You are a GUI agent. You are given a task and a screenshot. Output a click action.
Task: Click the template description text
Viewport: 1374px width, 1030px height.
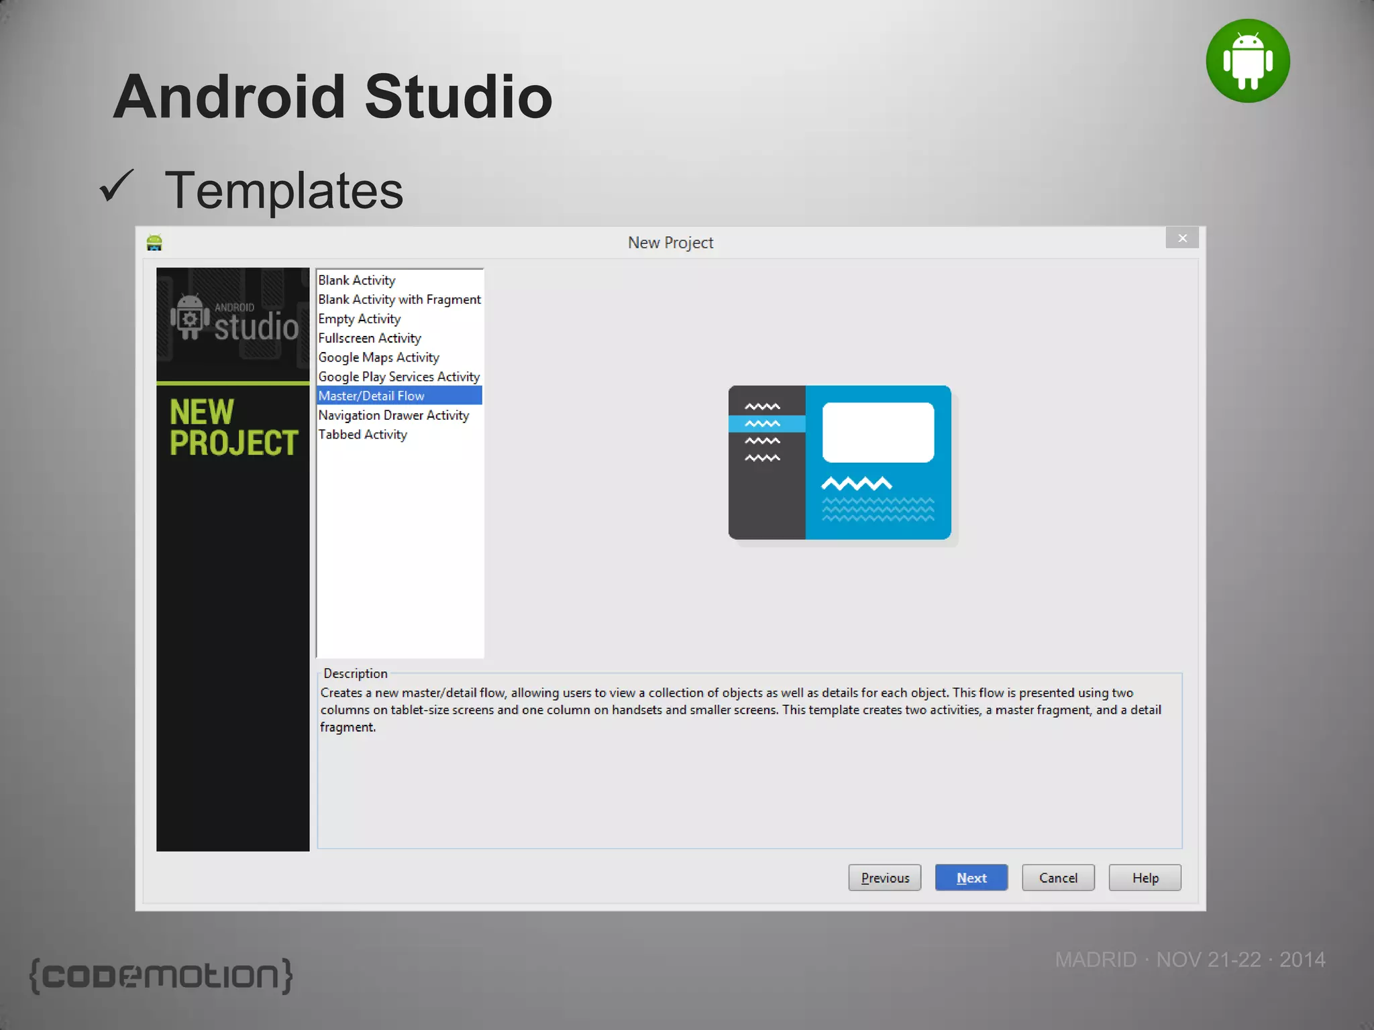pyautogui.click(x=741, y=709)
